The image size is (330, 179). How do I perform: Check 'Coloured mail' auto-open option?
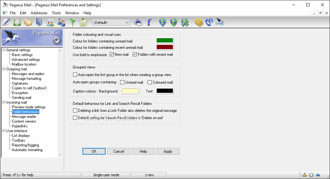150,82
